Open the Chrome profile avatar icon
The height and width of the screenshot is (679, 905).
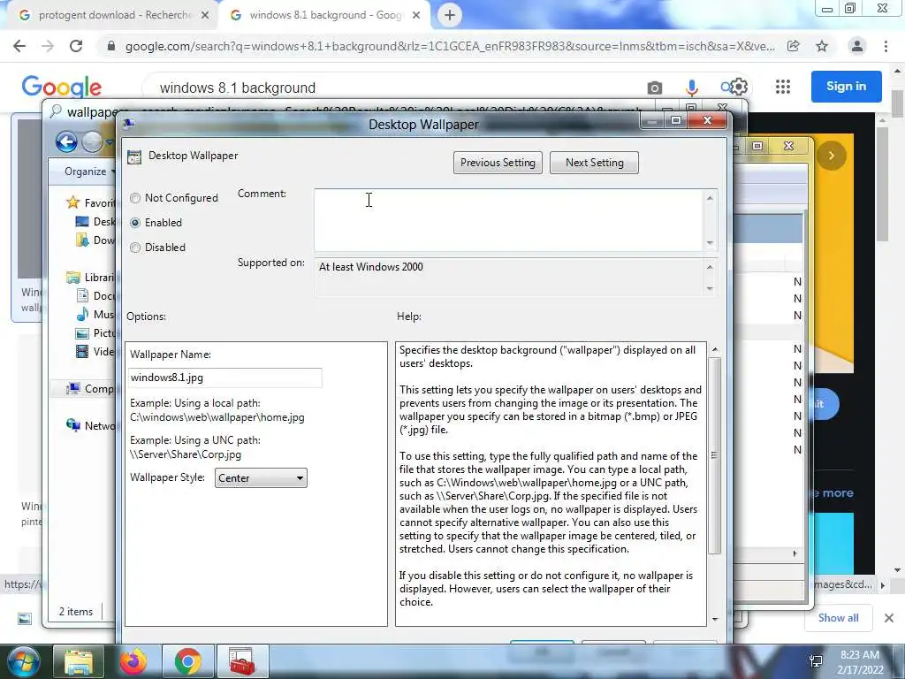pos(857,46)
